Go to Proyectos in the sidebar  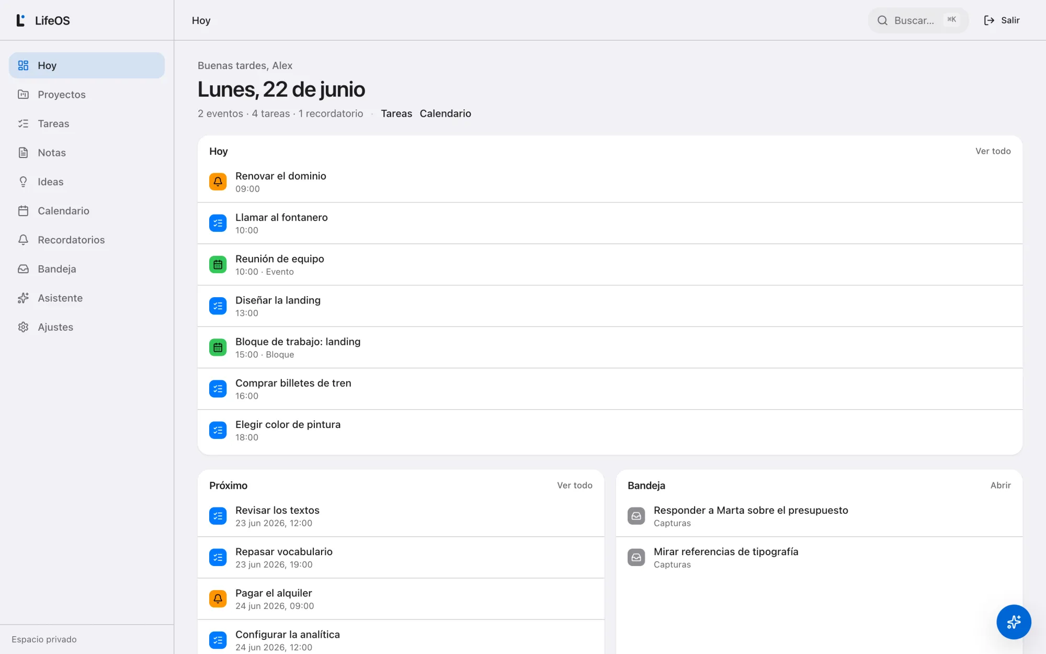point(87,95)
